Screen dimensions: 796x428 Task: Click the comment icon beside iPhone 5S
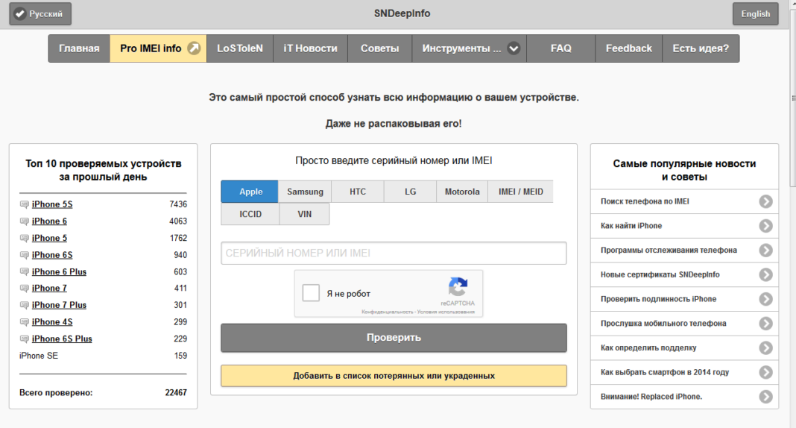tap(24, 204)
